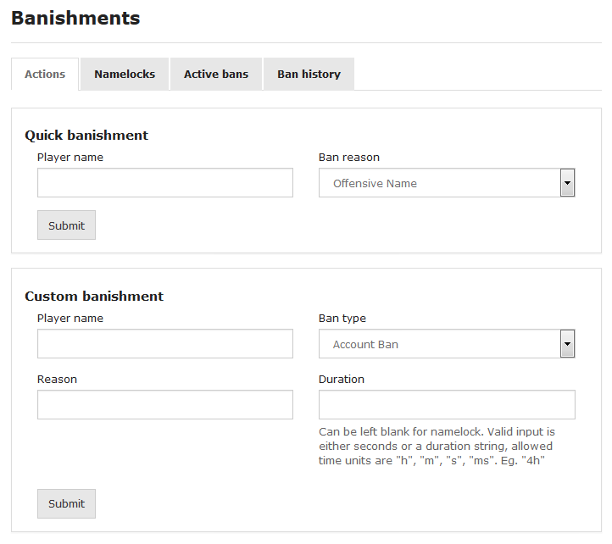The width and height of the screenshot is (612, 544).
Task: Open the Ban type dropdown
Action: (447, 344)
